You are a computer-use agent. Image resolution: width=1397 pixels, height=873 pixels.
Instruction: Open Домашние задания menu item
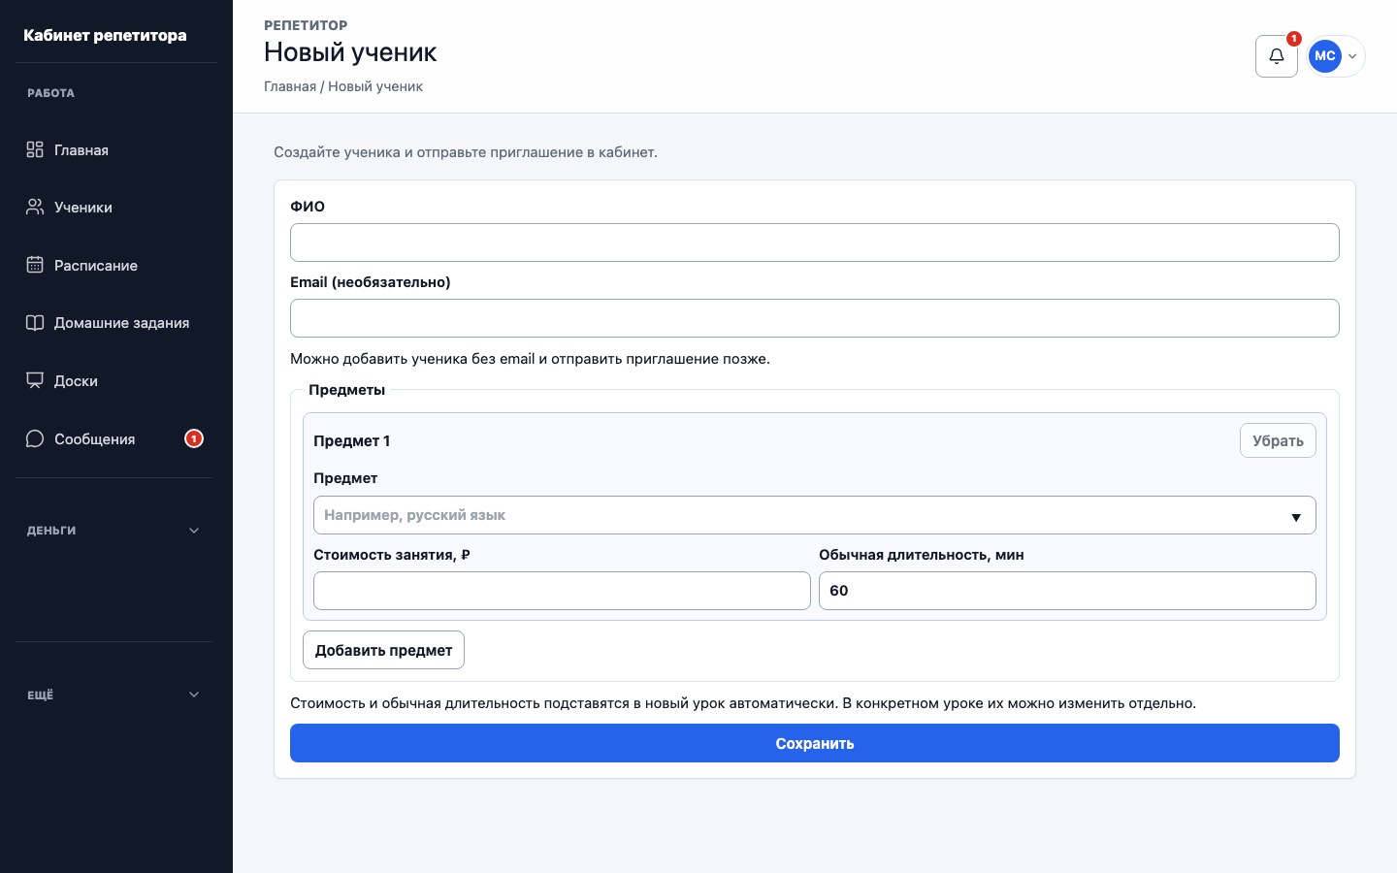[x=114, y=323]
